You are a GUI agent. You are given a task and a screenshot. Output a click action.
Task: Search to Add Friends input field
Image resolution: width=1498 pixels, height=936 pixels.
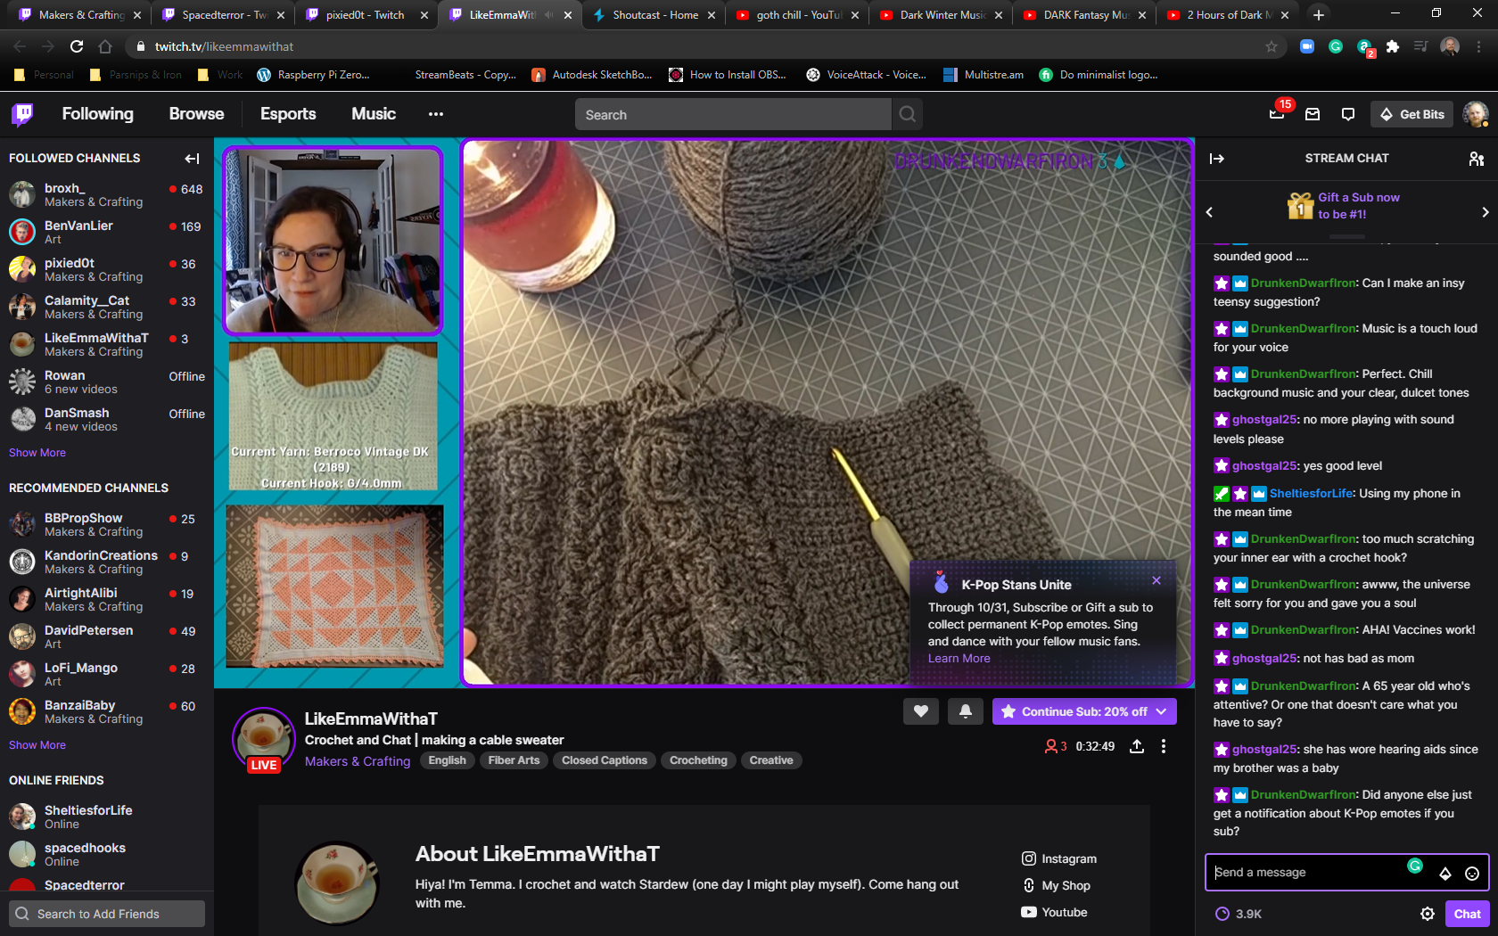pos(107,914)
